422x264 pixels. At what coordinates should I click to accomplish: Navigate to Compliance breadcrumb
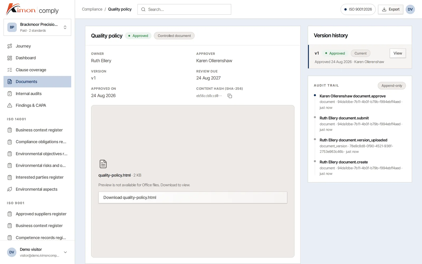92,9
